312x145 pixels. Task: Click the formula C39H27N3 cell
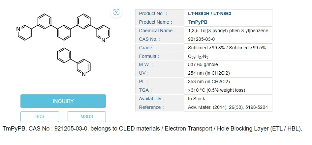point(198,56)
